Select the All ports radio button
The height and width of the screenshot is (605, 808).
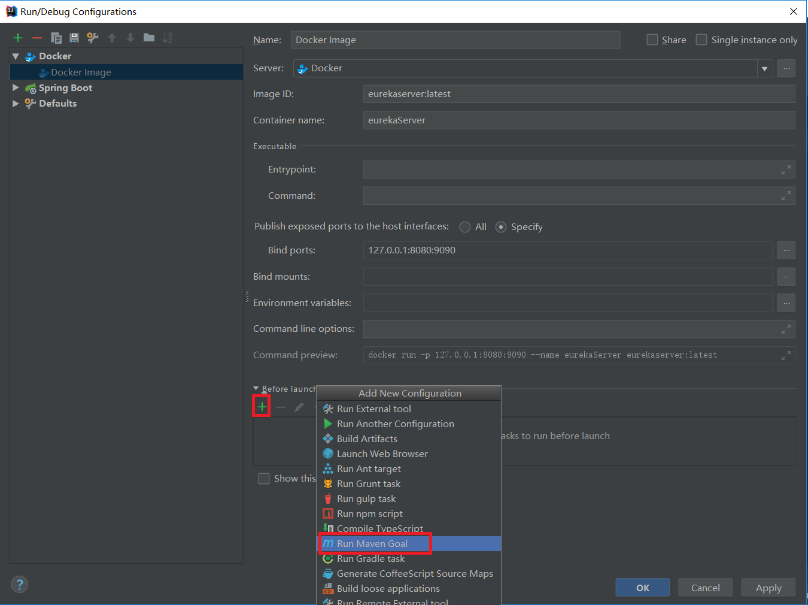[x=465, y=227]
